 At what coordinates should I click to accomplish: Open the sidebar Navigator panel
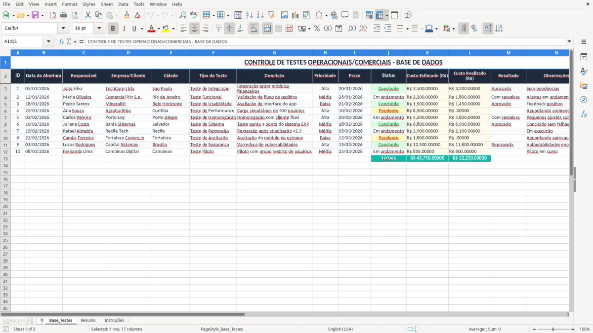click(584, 100)
